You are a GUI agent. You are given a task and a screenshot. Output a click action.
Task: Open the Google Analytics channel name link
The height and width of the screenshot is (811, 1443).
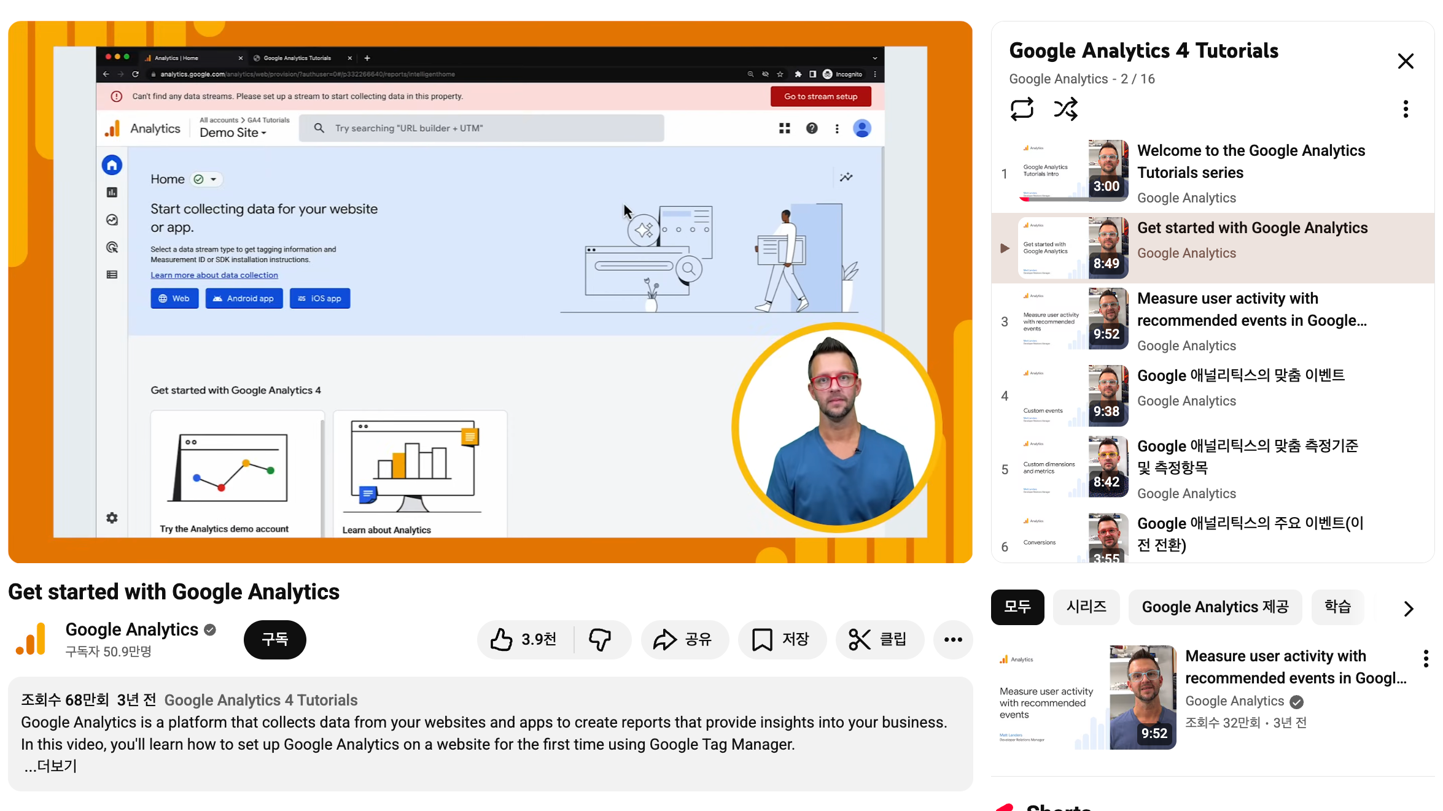coord(131,629)
